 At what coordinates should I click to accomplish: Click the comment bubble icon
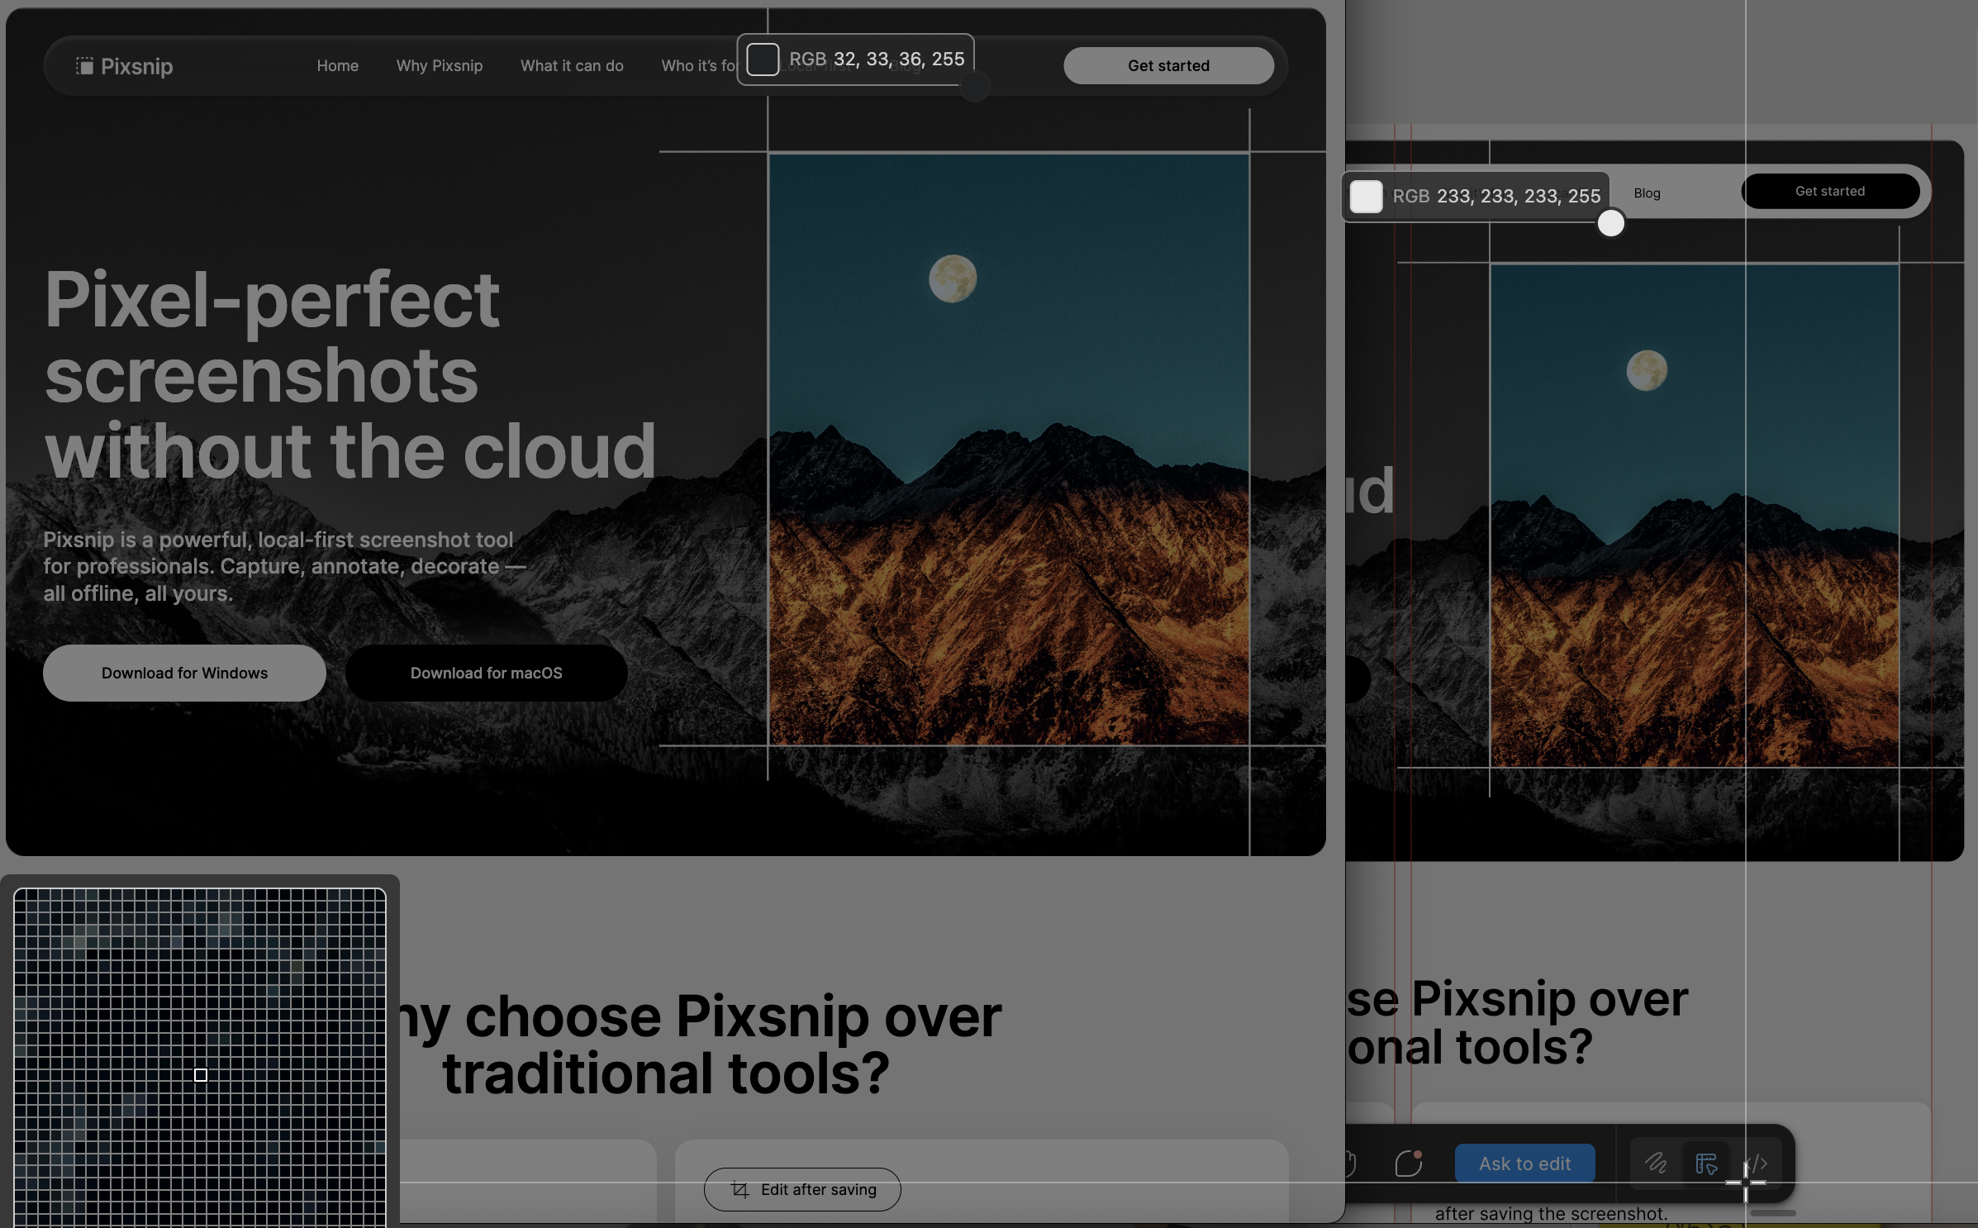1408,1164
